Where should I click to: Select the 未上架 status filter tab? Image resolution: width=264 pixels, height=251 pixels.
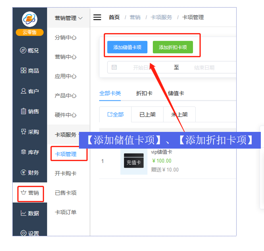pyautogui.click(x=179, y=114)
